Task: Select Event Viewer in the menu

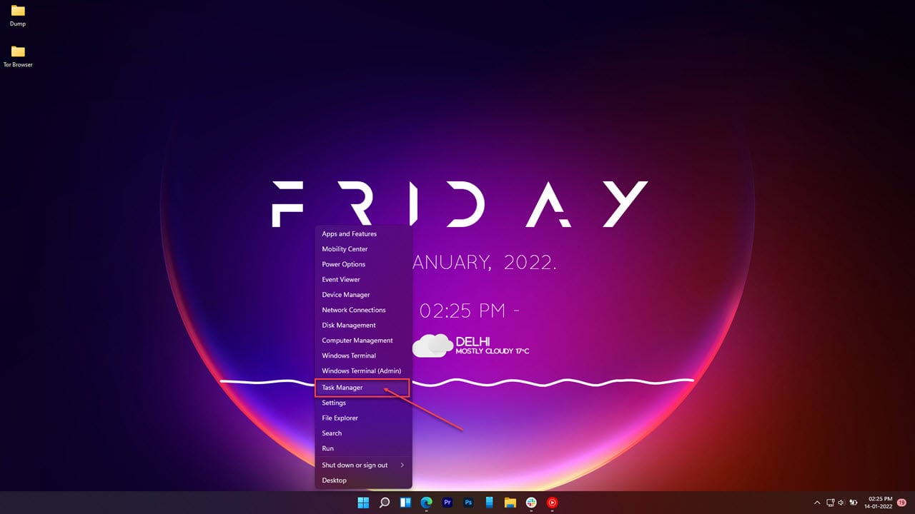Action: [x=341, y=279]
